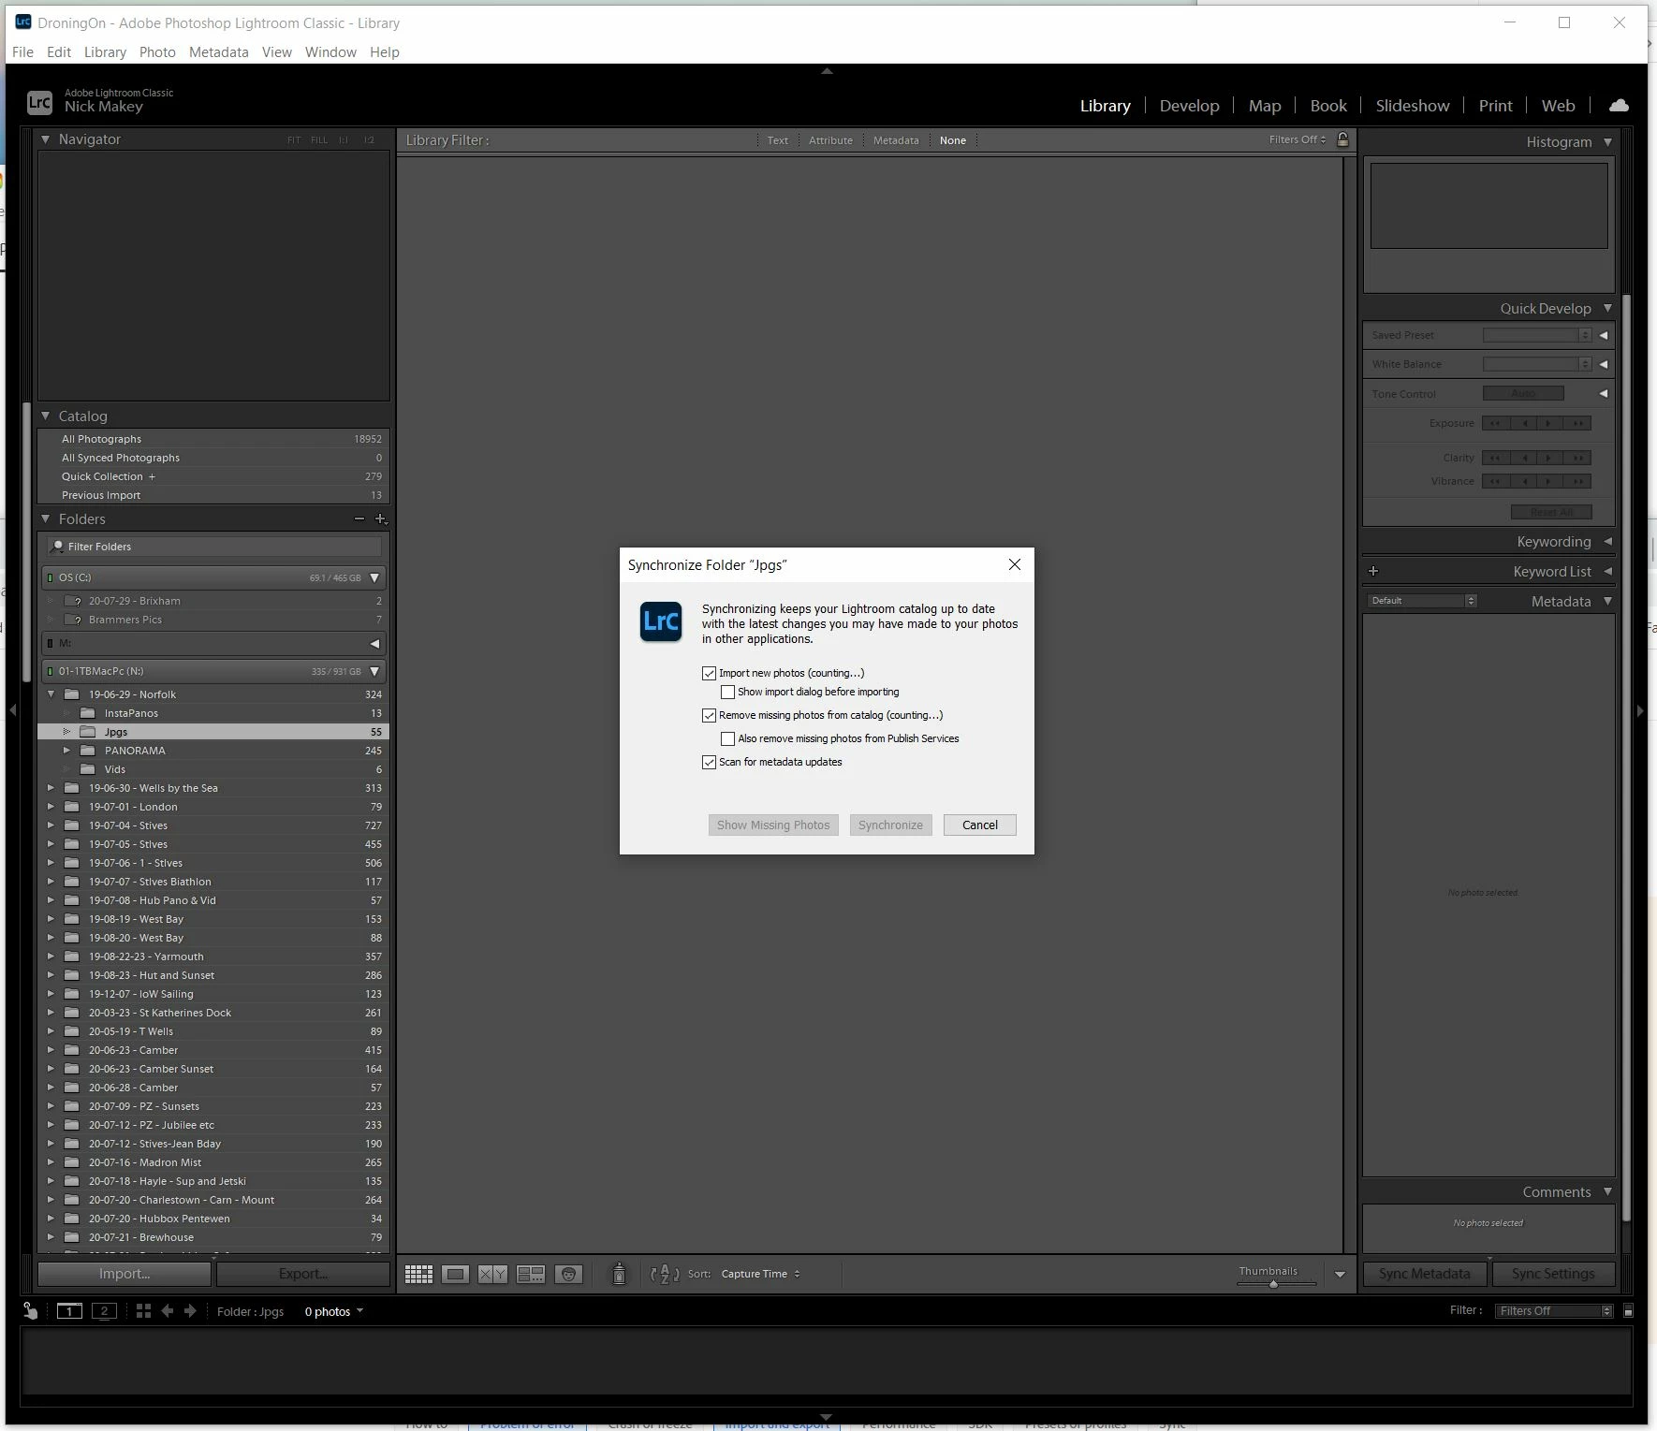This screenshot has width=1657, height=1431.
Task: Collapse the Folders panel
Action: click(x=45, y=518)
